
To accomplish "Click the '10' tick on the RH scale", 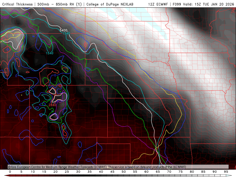I will coord(33,172).
